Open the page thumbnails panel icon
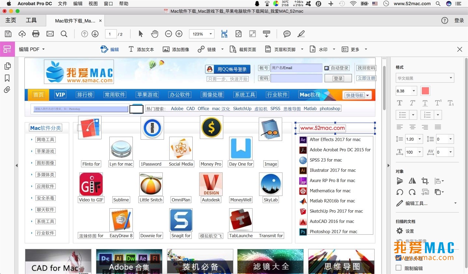 click(x=7, y=66)
